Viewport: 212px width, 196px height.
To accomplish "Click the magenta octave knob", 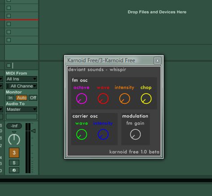I will pos(82,98).
